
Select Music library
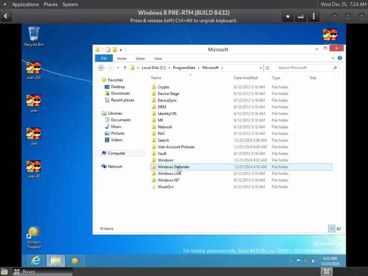coord(116,126)
